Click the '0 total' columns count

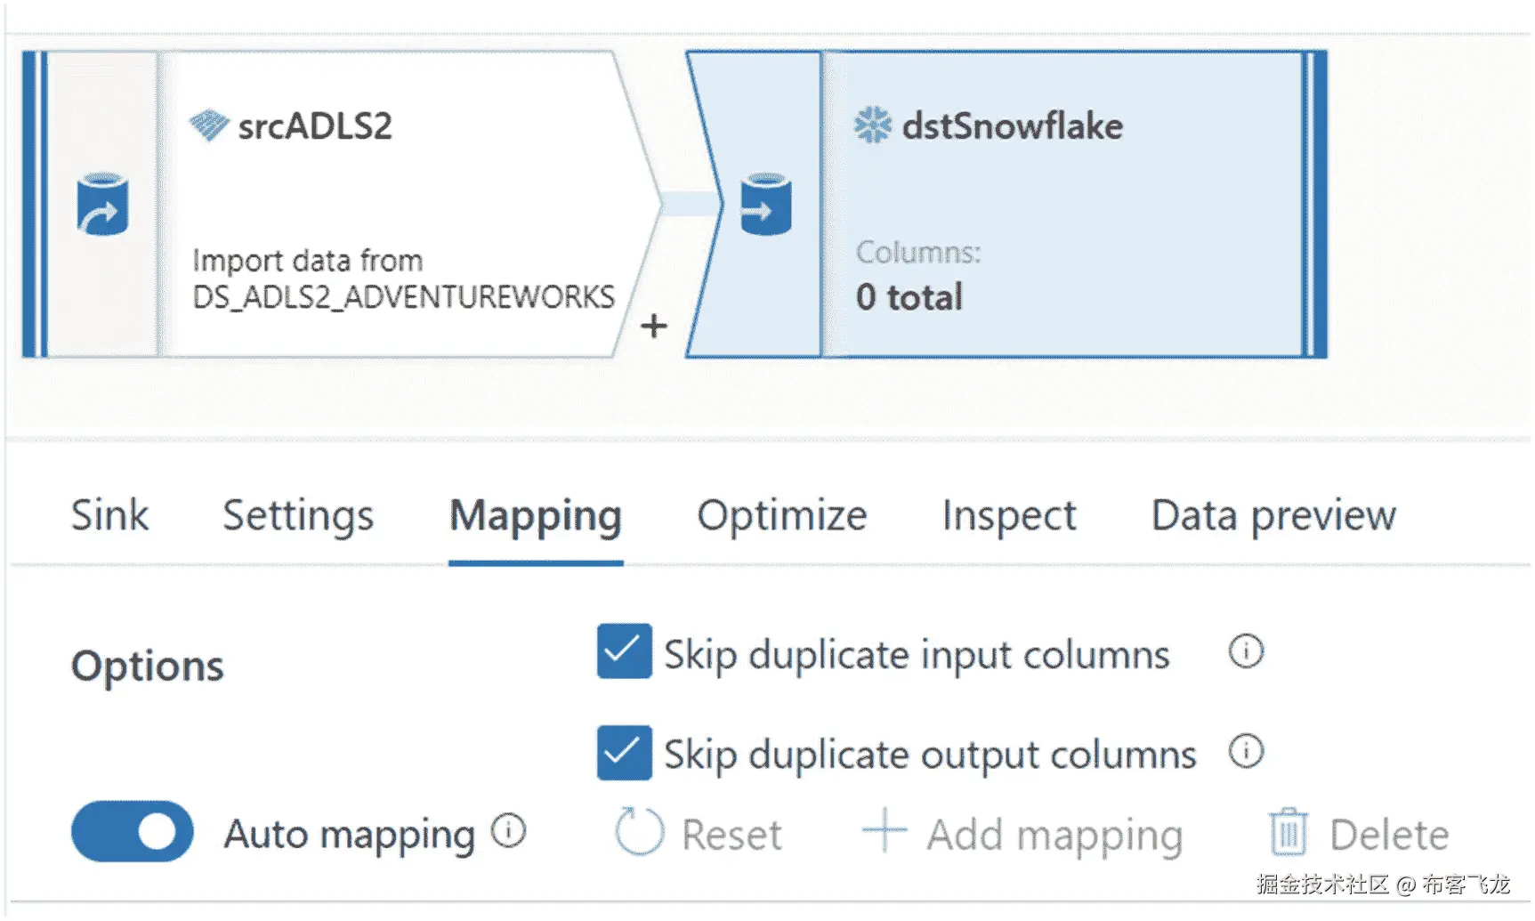click(x=909, y=296)
